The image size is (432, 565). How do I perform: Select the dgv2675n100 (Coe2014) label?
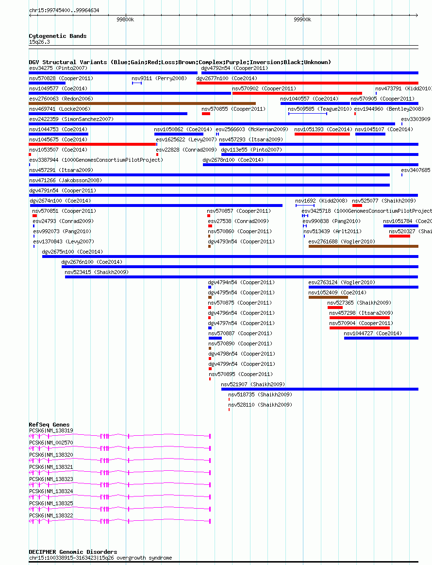[72, 252]
